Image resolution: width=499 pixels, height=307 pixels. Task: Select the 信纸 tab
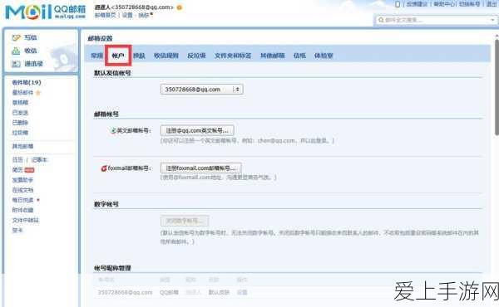299,56
